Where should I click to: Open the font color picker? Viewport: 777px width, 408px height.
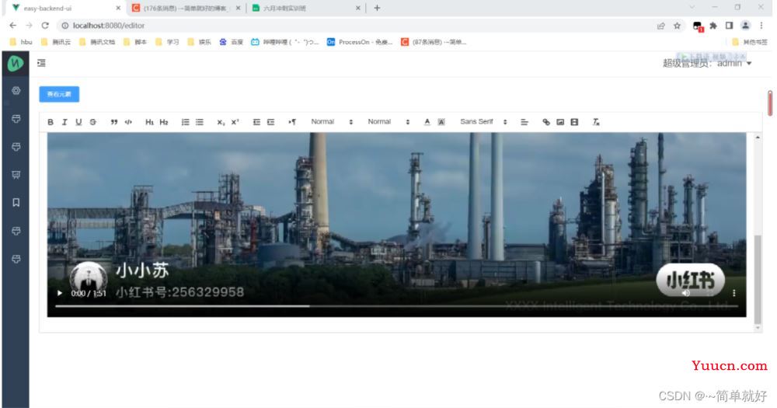coord(427,122)
